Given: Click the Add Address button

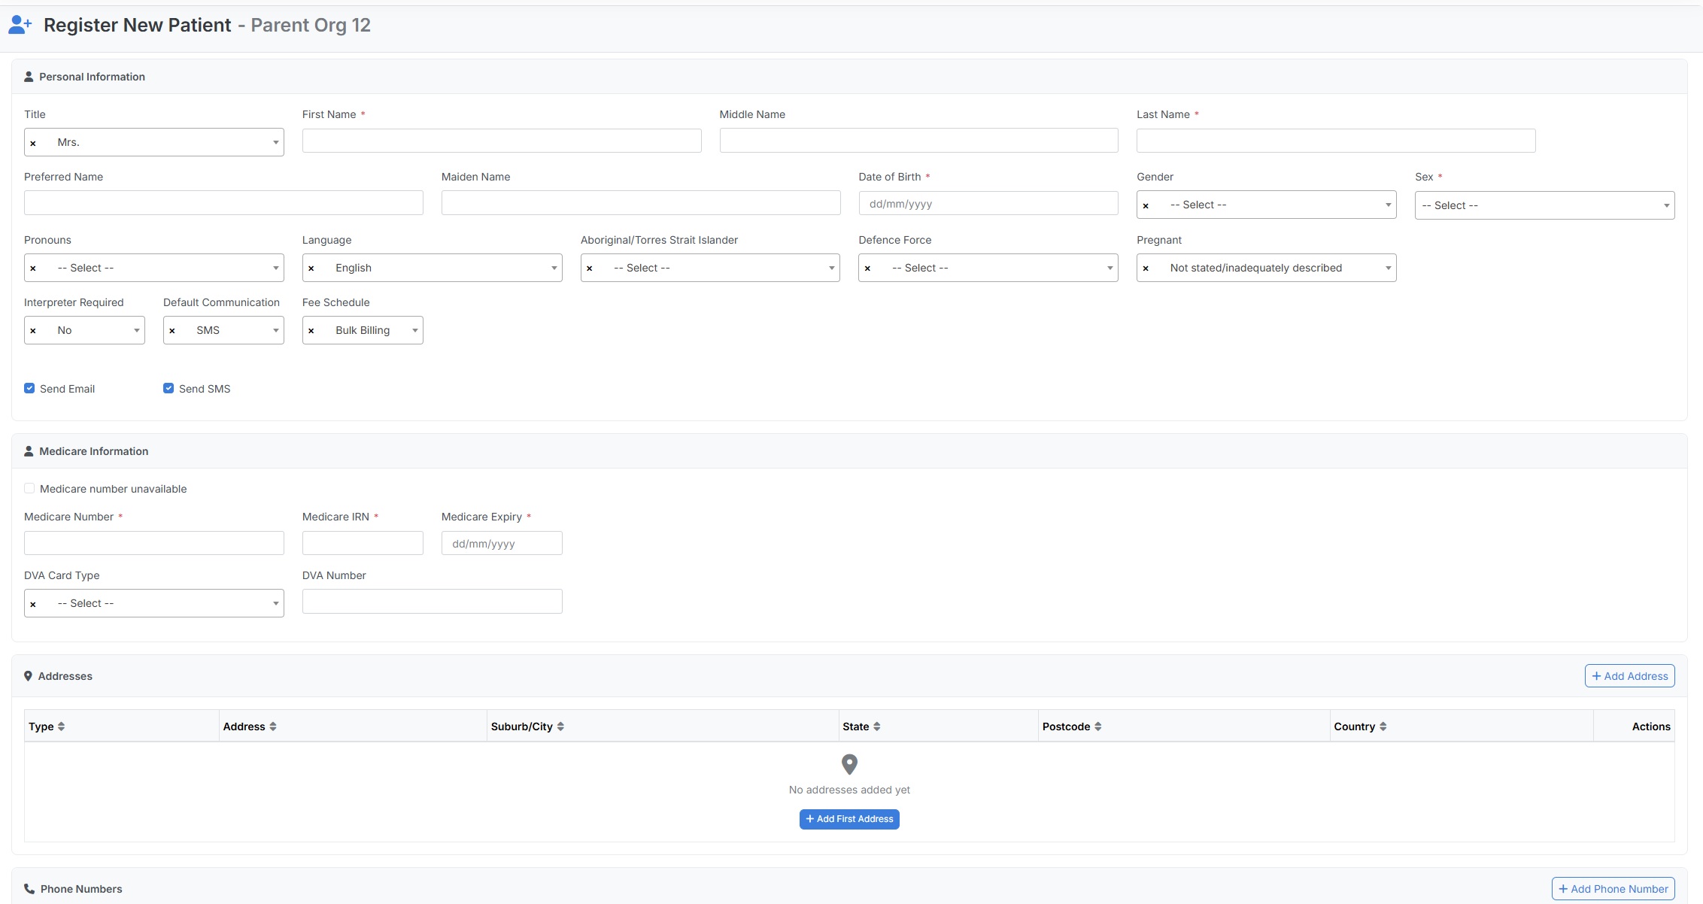Looking at the screenshot, I should coord(1629,676).
